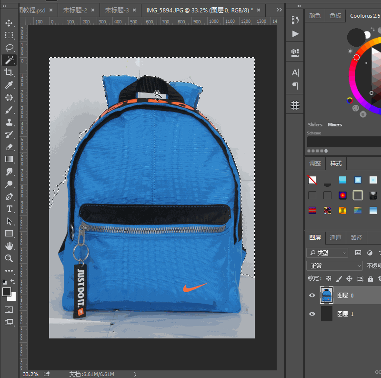Open the 颜色 panel tab

[x=315, y=16]
